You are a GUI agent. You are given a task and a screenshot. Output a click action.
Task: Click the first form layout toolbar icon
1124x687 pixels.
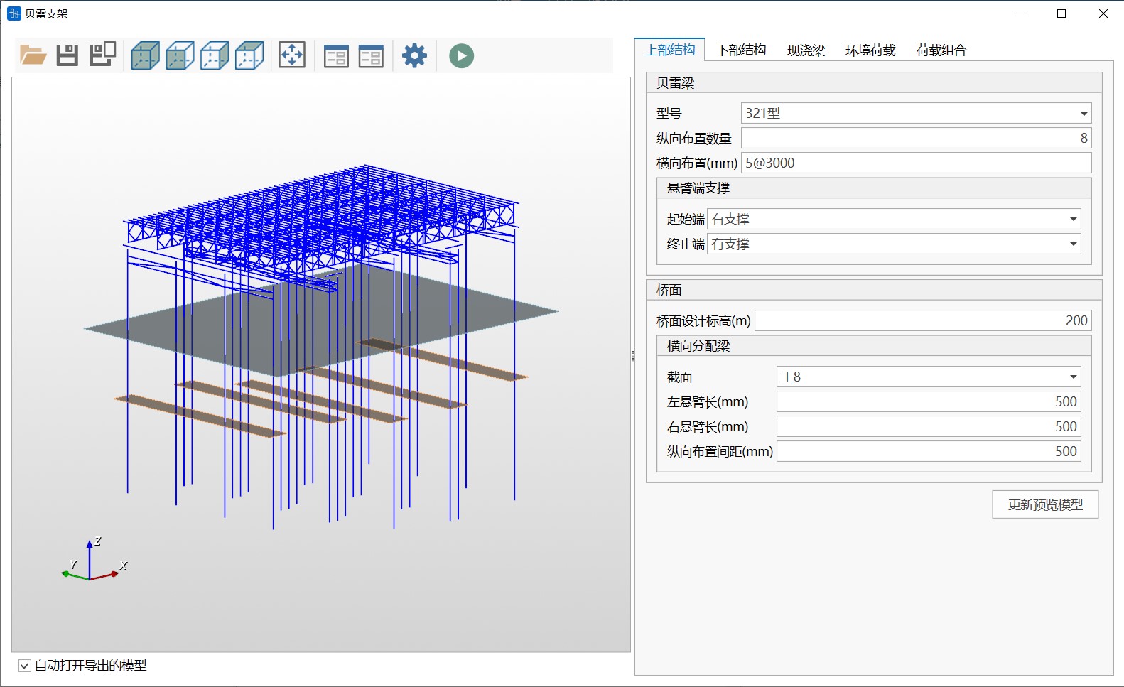336,56
